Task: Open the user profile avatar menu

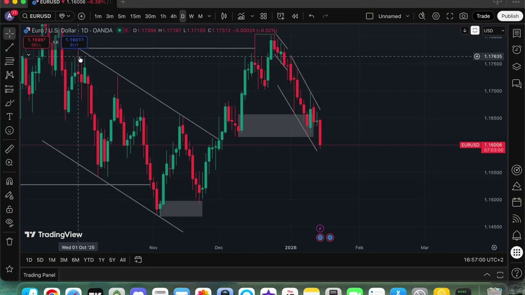Action: pyautogui.click(x=9, y=16)
